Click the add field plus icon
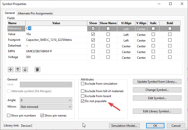The image size is (188, 130). click(x=11, y=69)
